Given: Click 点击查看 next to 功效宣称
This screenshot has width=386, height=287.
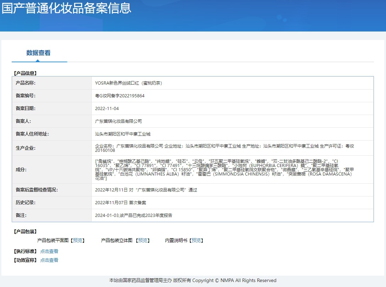Looking at the screenshot, I should click(x=49, y=260).
